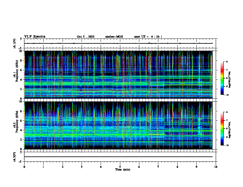Click inside the ch.1 spectrogram panel
Image resolution: width=243 pixels, height=187 pixels.
tap(118, 75)
